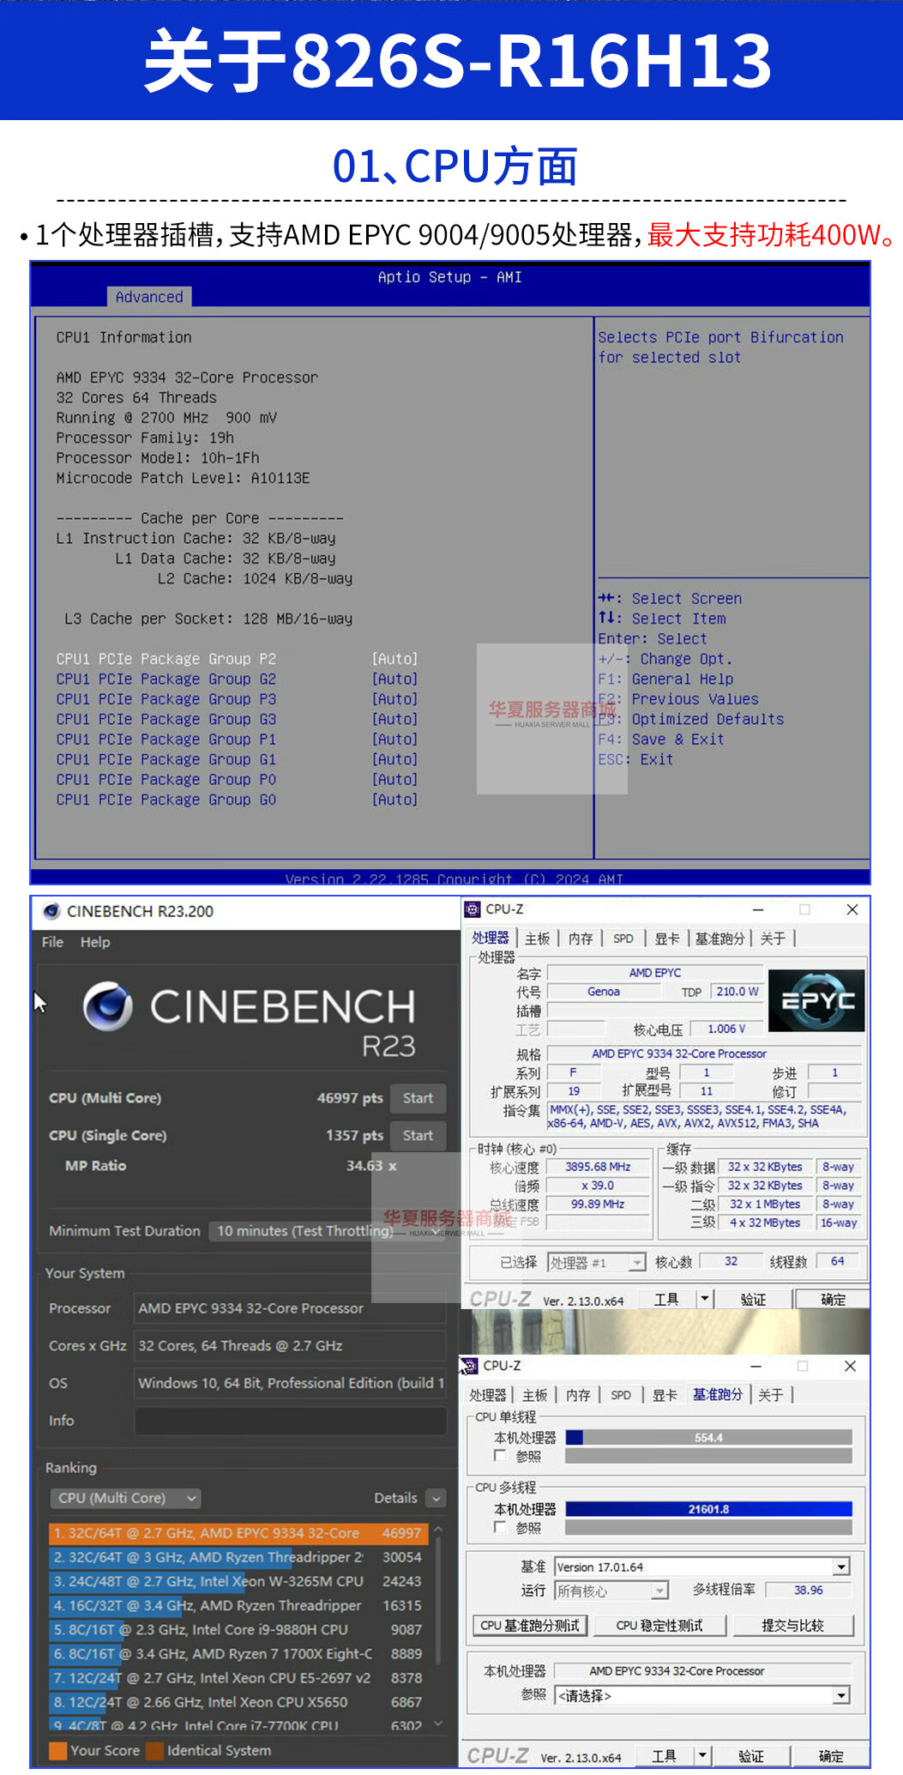Viewport: 903px width, 1775px height.
Task: Click the single-thread 554.4 score bar
Action: [x=709, y=1437]
